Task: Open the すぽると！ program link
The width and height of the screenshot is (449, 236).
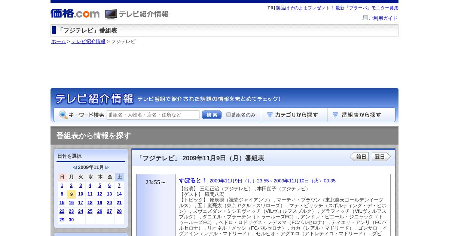Action: [x=192, y=181]
